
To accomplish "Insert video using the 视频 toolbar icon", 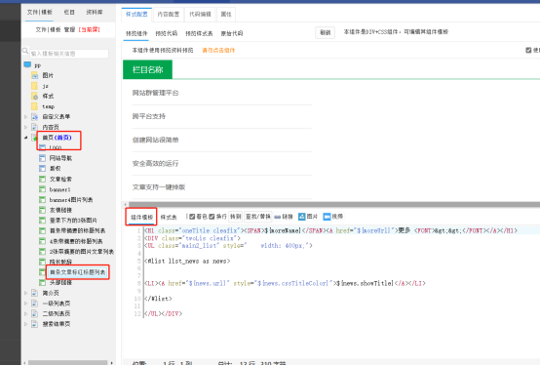I will (327, 217).
